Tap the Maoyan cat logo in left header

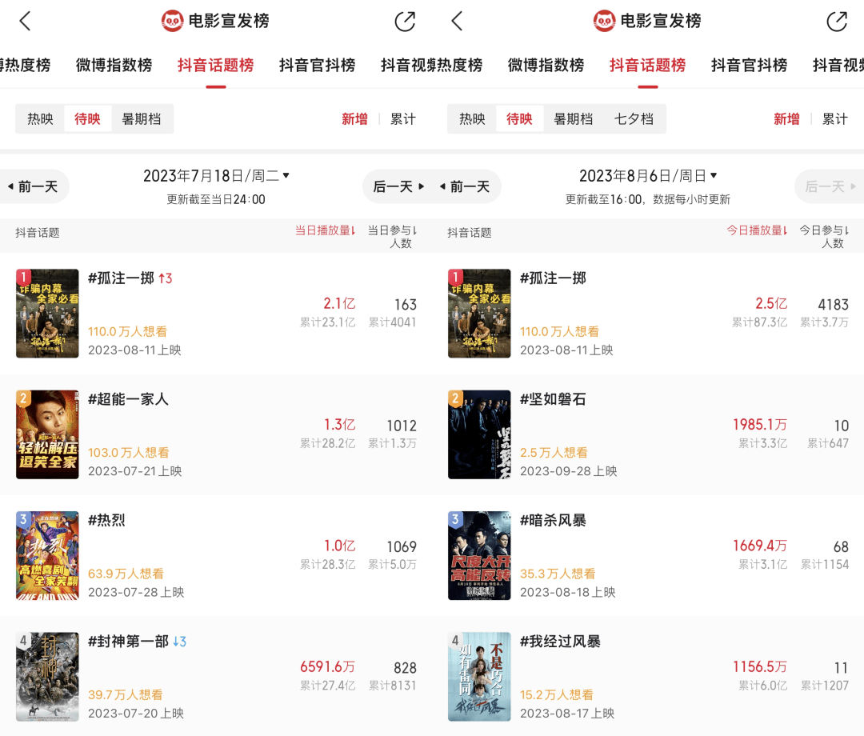point(173,21)
